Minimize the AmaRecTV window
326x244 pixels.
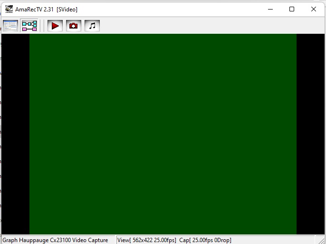point(270,9)
